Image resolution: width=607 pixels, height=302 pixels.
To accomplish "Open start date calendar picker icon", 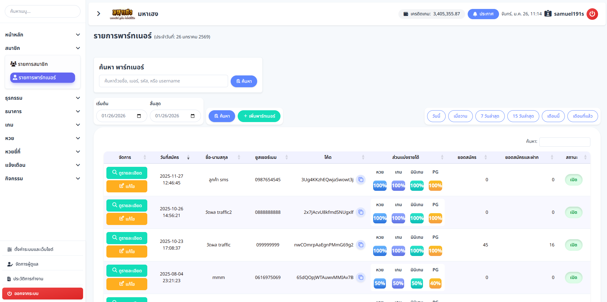I will 139,116.
